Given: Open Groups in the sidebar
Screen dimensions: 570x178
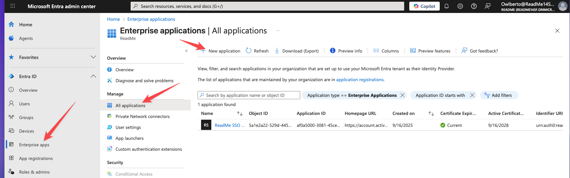Looking at the screenshot, I should point(26,117).
